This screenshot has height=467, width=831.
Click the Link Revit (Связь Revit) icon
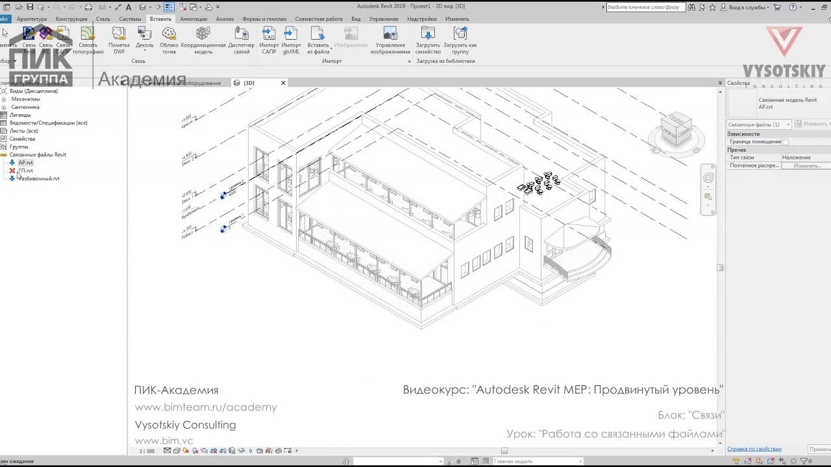pos(29,39)
